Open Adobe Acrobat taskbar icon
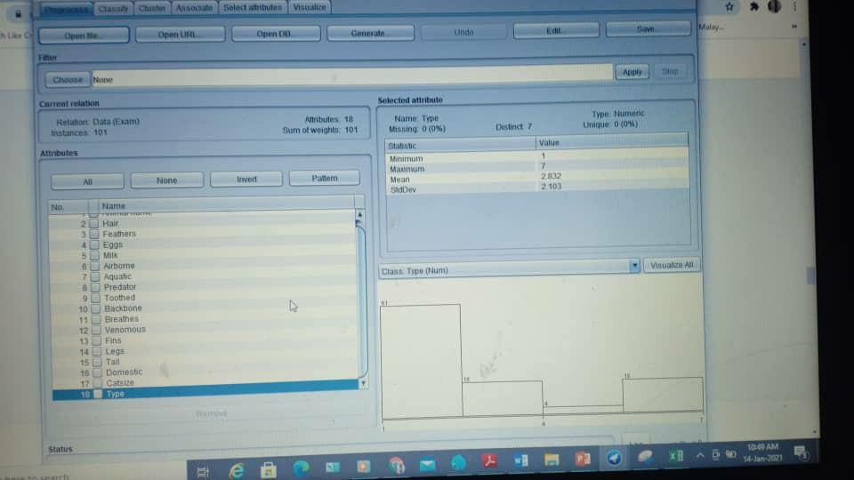 (490, 461)
